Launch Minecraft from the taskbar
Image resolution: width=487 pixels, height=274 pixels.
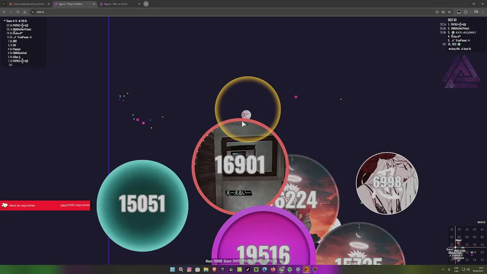(x=256, y=269)
